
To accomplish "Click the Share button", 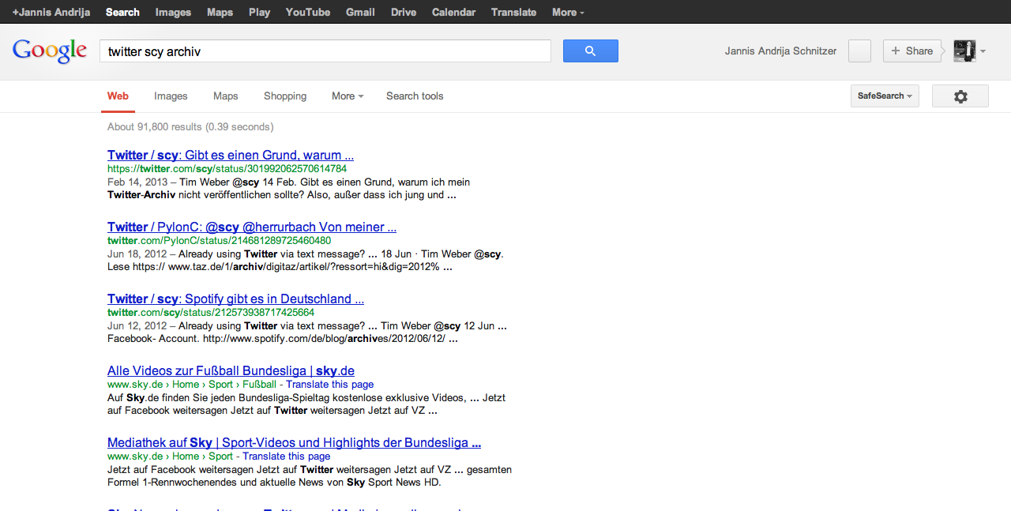I will (912, 51).
